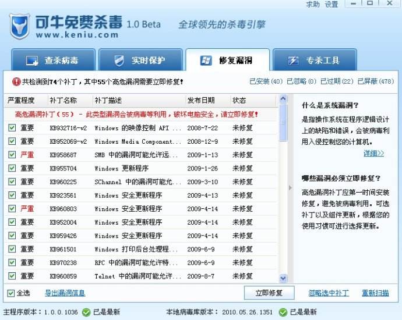Select description 'Windows 打印后台处理程...'
The width and height of the screenshot is (402, 320).
click(x=136, y=249)
